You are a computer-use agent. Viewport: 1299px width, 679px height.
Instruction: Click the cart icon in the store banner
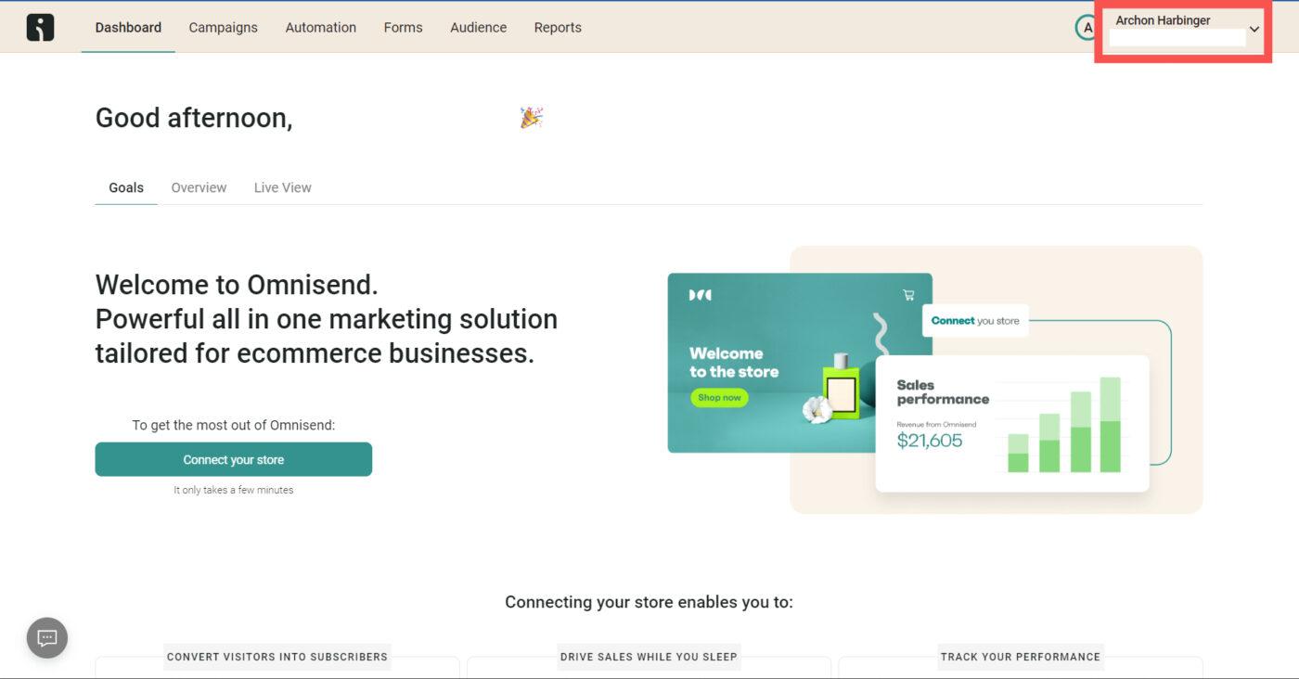908,295
